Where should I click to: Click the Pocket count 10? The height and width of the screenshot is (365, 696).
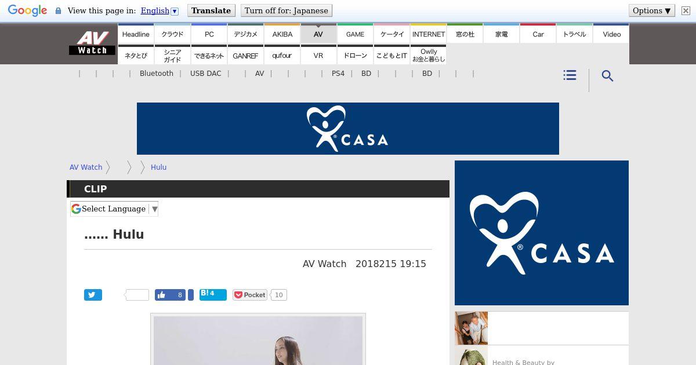(x=278, y=295)
